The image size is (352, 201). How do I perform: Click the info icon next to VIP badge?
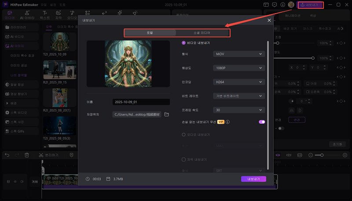click(228, 122)
